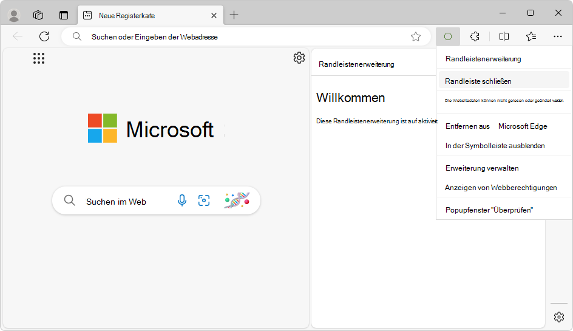Image resolution: width=573 pixels, height=331 pixels.
Task: Open sidebar settings gear at bottom right
Action: [x=559, y=317]
